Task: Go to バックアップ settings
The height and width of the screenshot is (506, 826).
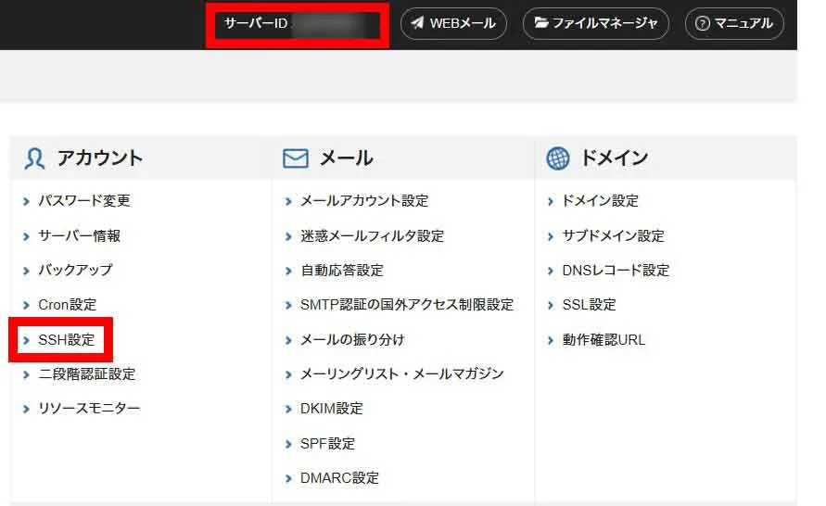Action: click(75, 271)
